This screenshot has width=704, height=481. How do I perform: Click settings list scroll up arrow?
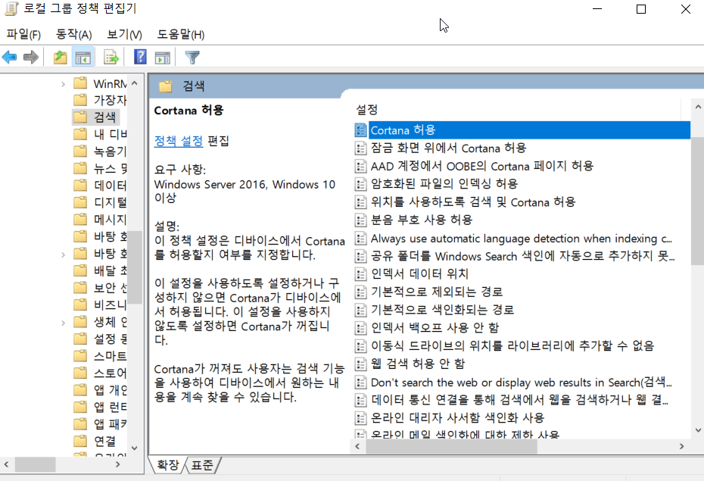click(698, 107)
